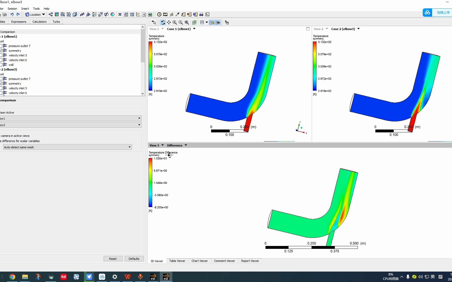452x282 pixels.
Task: Click the Temperature legend color bar
Action: (150, 67)
